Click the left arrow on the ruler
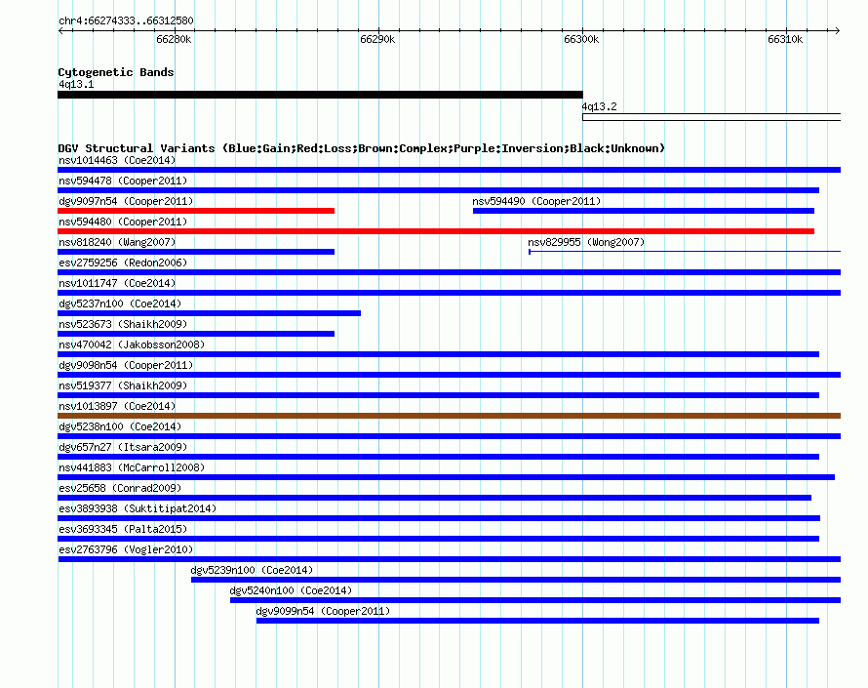 [60, 31]
